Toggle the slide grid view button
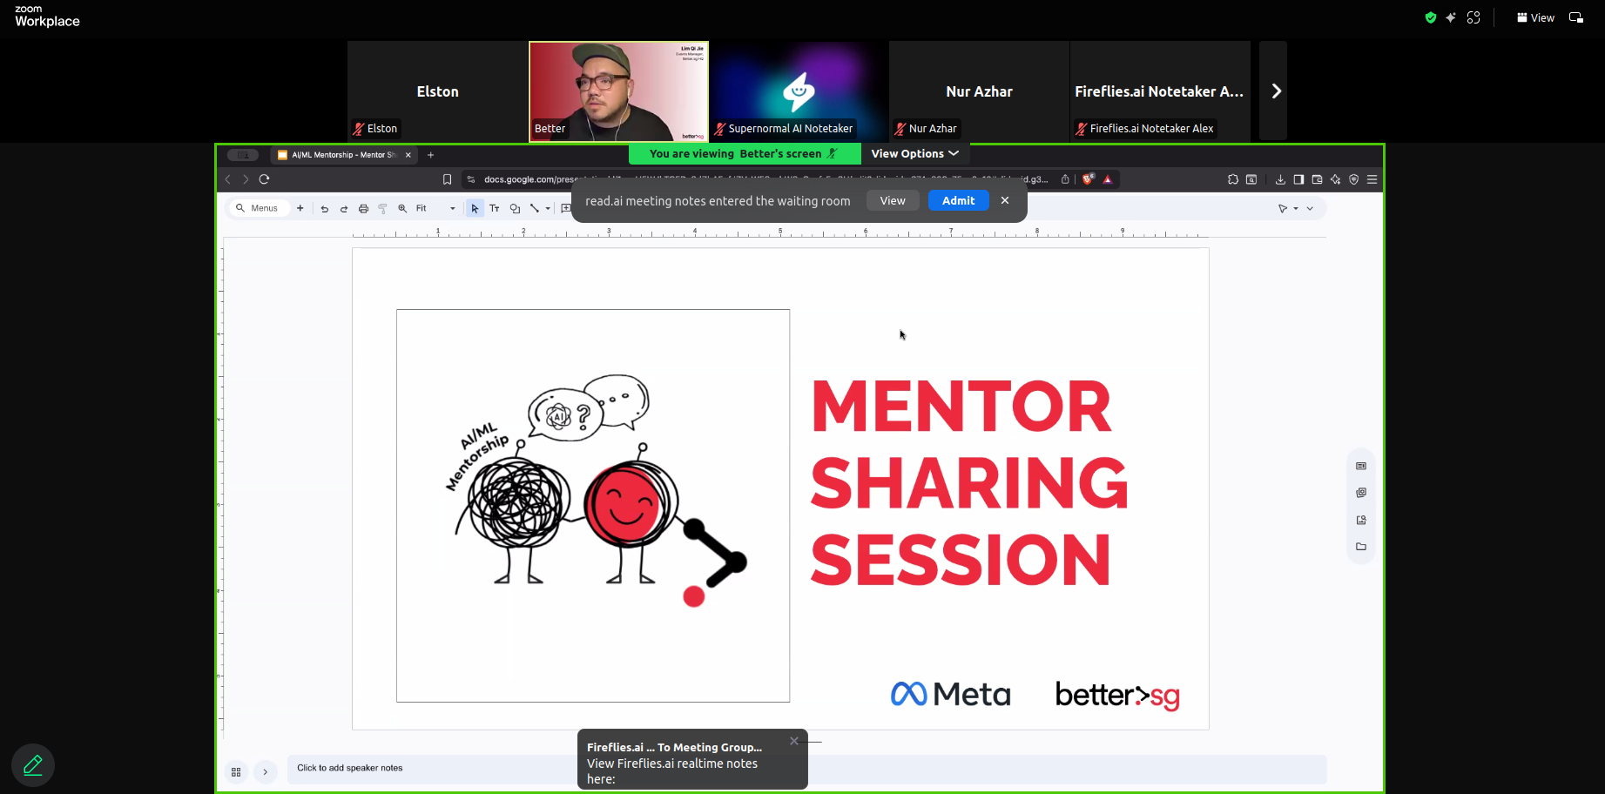 (x=236, y=772)
